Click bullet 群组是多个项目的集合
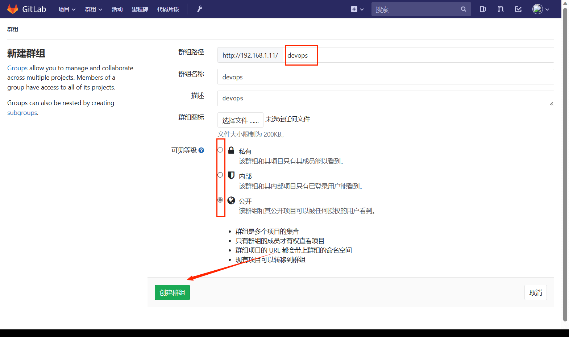569x337 pixels. point(267,231)
